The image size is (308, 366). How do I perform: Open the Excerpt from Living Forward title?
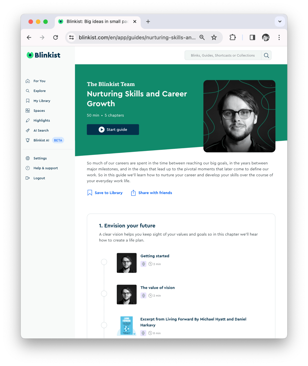[x=193, y=322]
